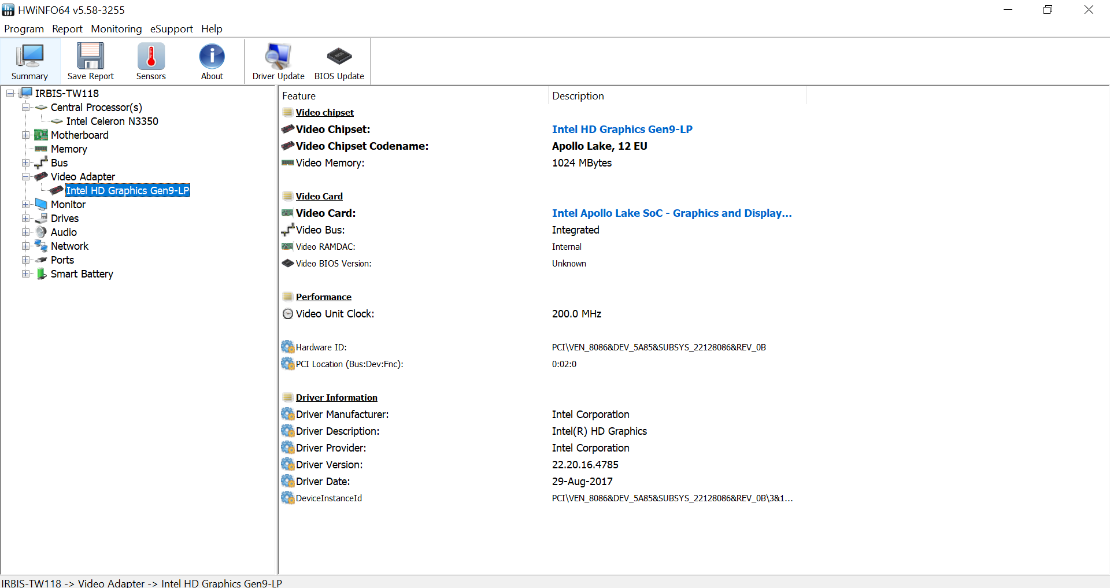Select Intel HD Graphics Gen9-LP tree item

tap(128, 190)
